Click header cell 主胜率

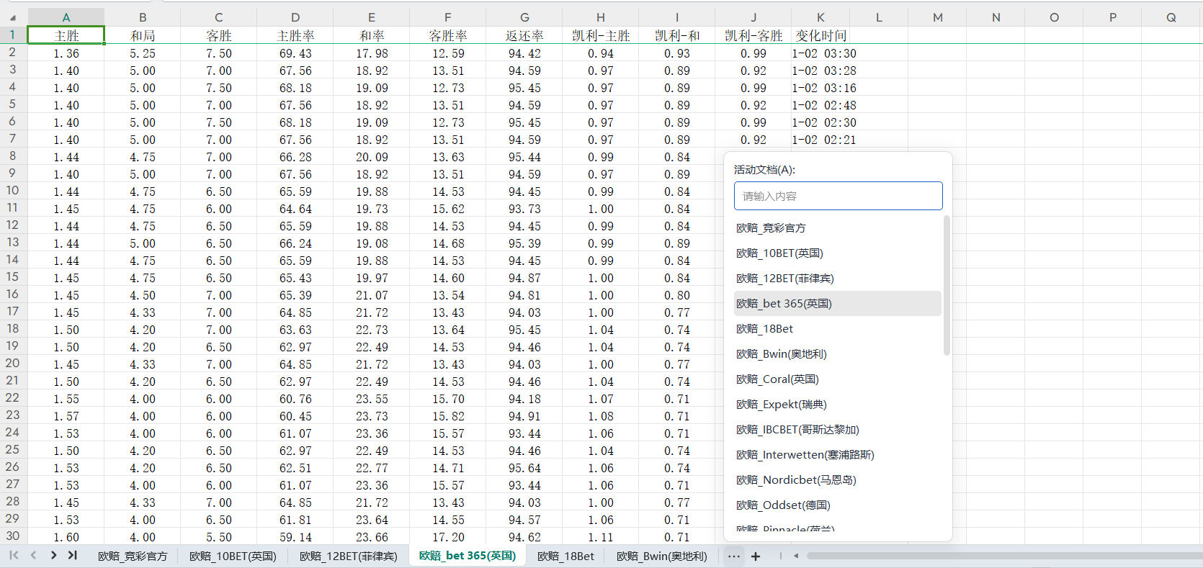[x=295, y=35]
